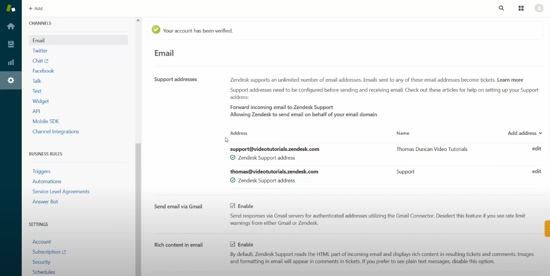
Task: Click the Email page heading
Action: [x=164, y=53]
